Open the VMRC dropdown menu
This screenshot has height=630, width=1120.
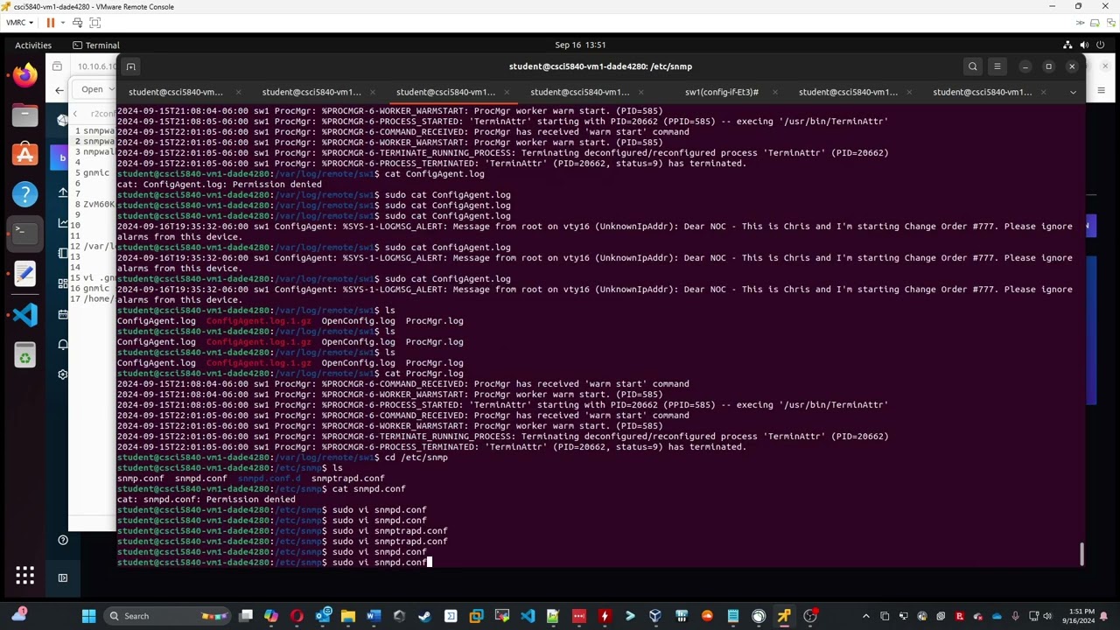(18, 23)
